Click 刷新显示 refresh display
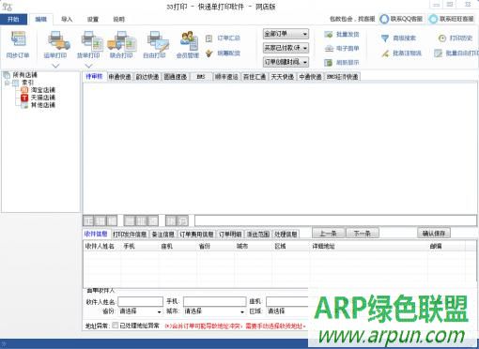This screenshot has height=349, width=479. (x=342, y=63)
